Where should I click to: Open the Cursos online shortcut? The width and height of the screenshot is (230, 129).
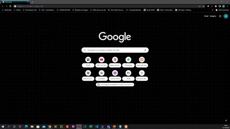click(x=115, y=75)
